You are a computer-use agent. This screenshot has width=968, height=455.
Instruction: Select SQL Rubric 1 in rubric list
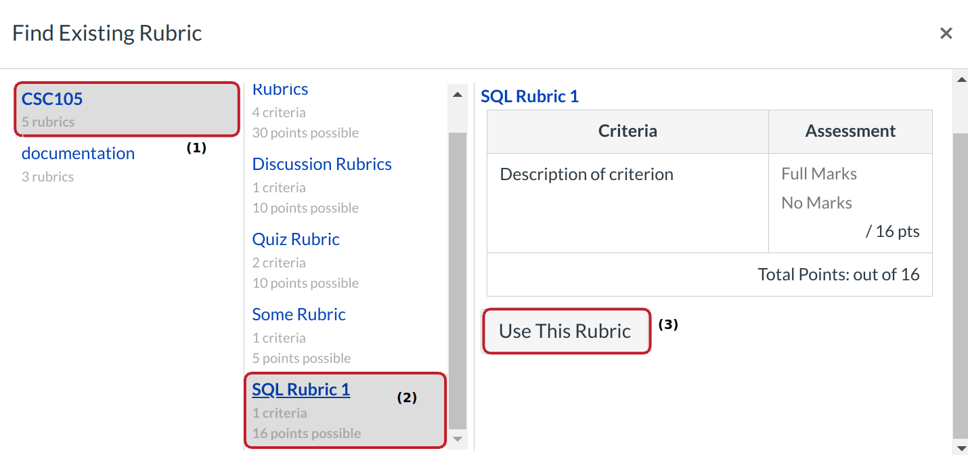click(301, 390)
